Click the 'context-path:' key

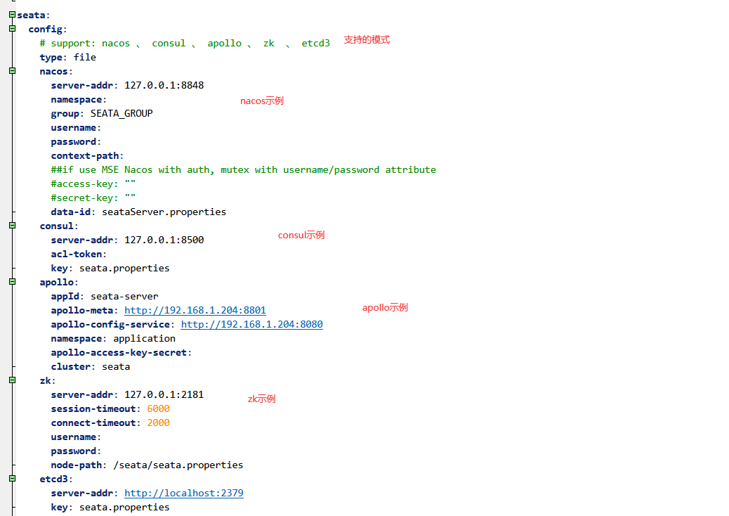87,156
